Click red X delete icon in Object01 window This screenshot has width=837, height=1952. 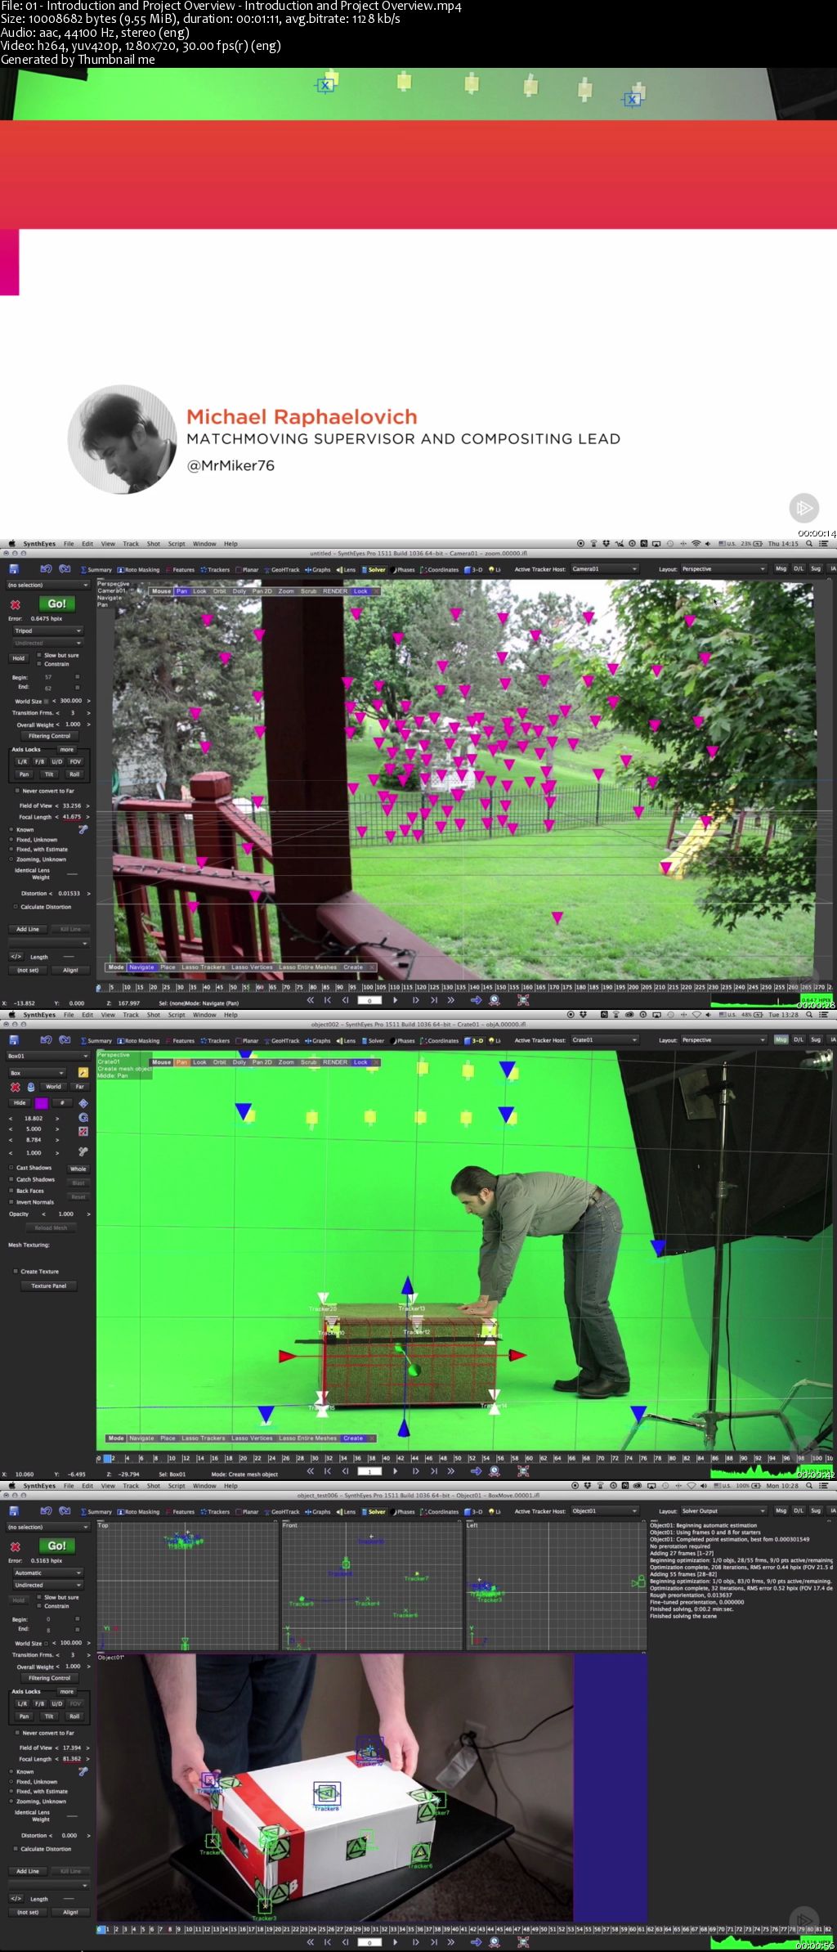15,1546
